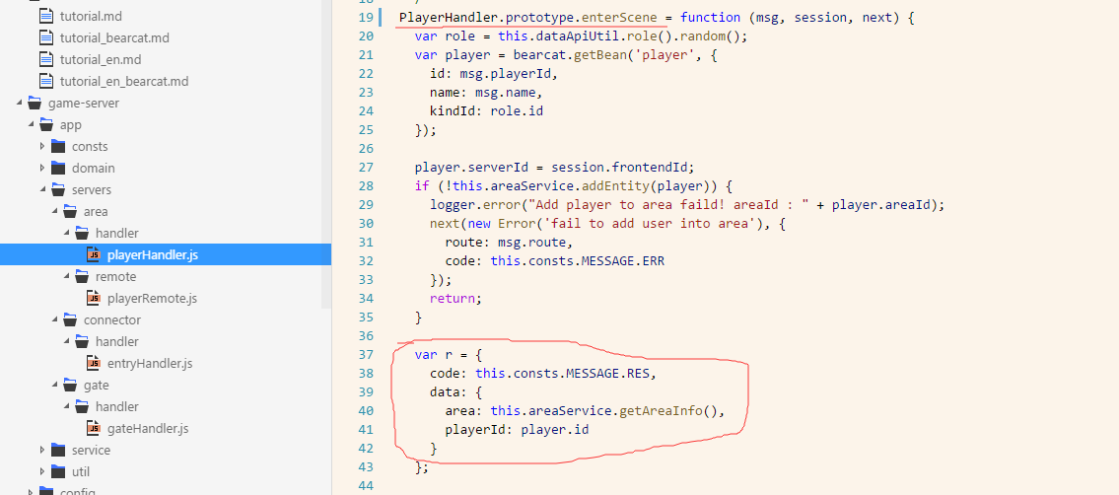Open tutorial_bearcat.md file

click(114, 37)
